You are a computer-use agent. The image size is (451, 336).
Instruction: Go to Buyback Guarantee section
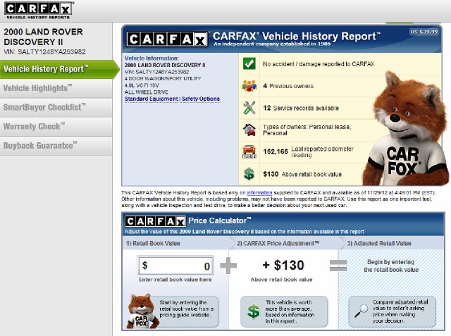coord(40,145)
